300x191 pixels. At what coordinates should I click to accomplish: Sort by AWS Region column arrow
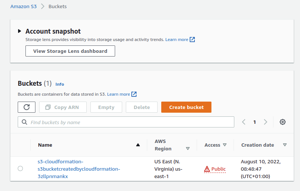[188, 149]
